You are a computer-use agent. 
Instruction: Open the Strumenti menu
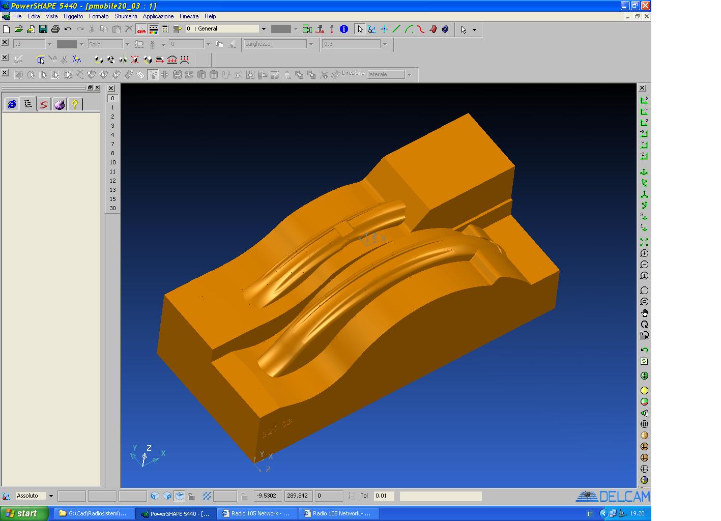point(126,16)
